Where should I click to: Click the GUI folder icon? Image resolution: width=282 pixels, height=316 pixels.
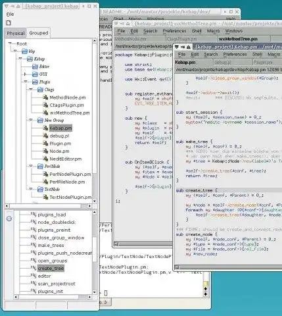click(x=35, y=74)
